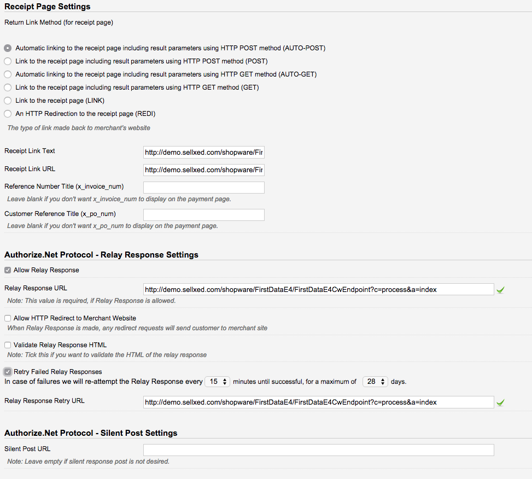Open the 15 minutes retry interval dropdown

pyautogui.click(x=218, y=382)
